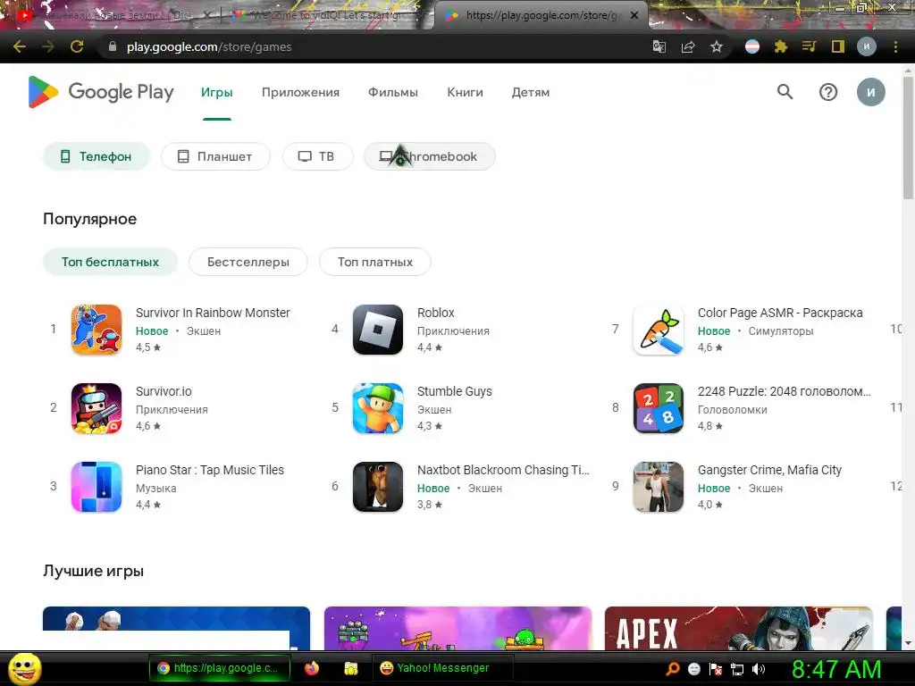Open the Google Play search icon
The image size is (915, 686).
click(785, 92)
